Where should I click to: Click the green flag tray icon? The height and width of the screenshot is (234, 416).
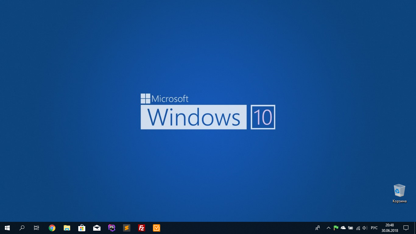(336, 228)
